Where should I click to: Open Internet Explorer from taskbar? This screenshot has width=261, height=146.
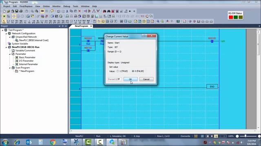(x=17, y=142)
